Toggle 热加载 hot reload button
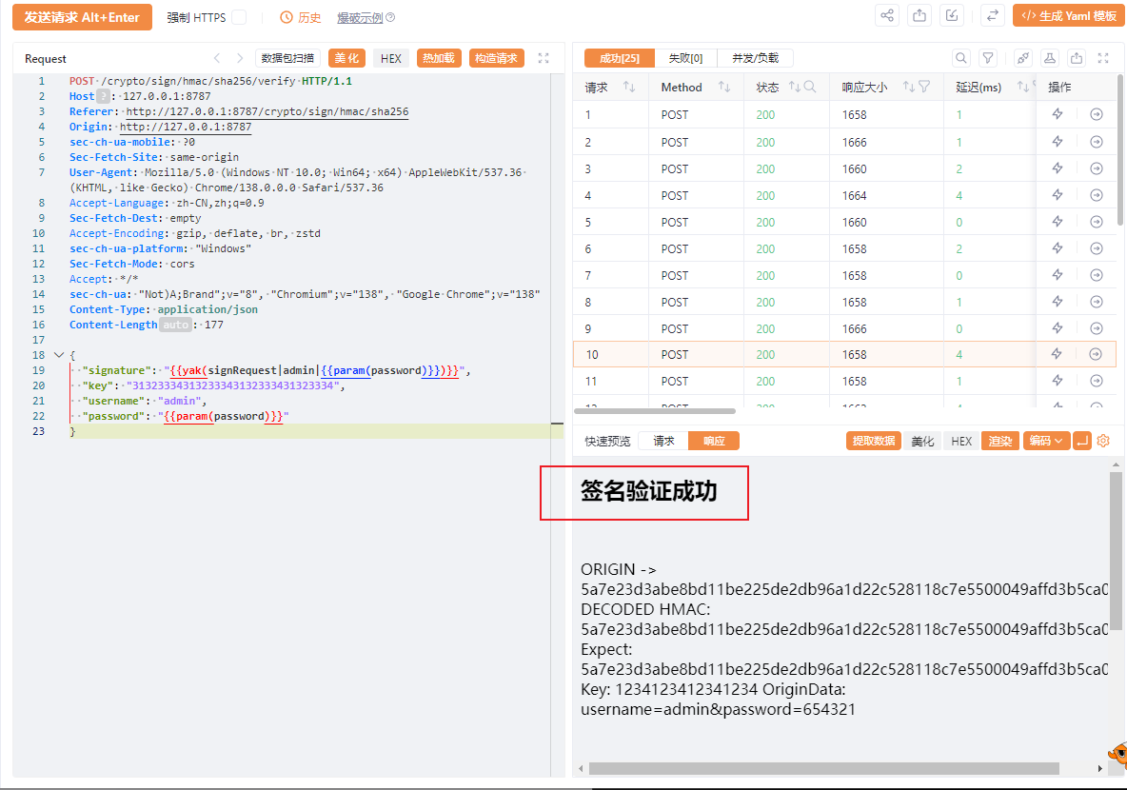 (439, 58)
